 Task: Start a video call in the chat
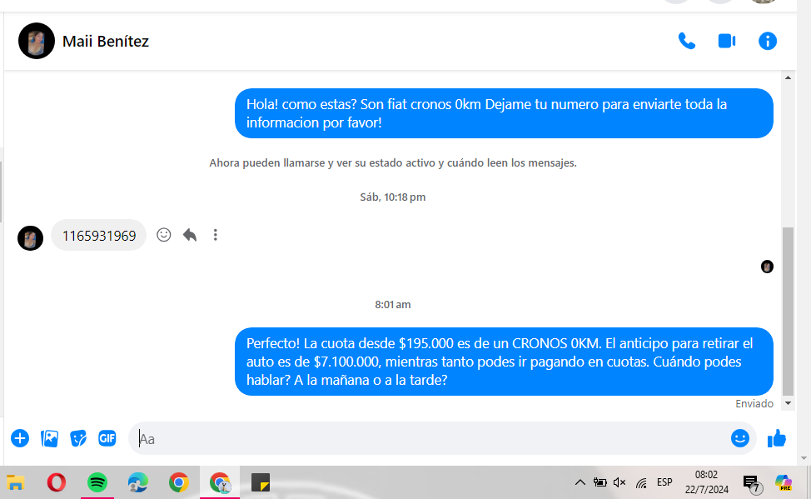[x=727, y=41]
